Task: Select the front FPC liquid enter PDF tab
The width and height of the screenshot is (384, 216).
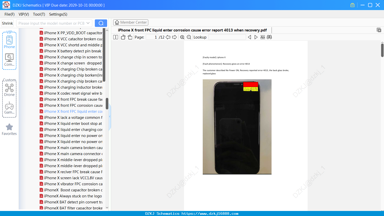Action: 192,30
